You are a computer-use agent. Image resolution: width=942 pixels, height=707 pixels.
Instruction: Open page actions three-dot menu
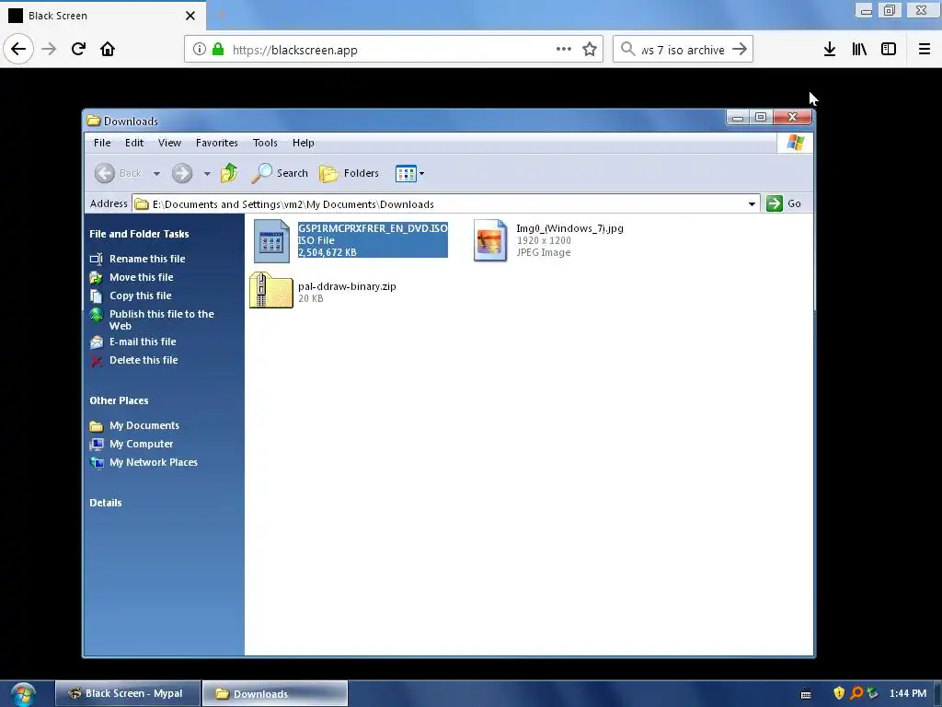pyautogui.click(x=564, y=50)
